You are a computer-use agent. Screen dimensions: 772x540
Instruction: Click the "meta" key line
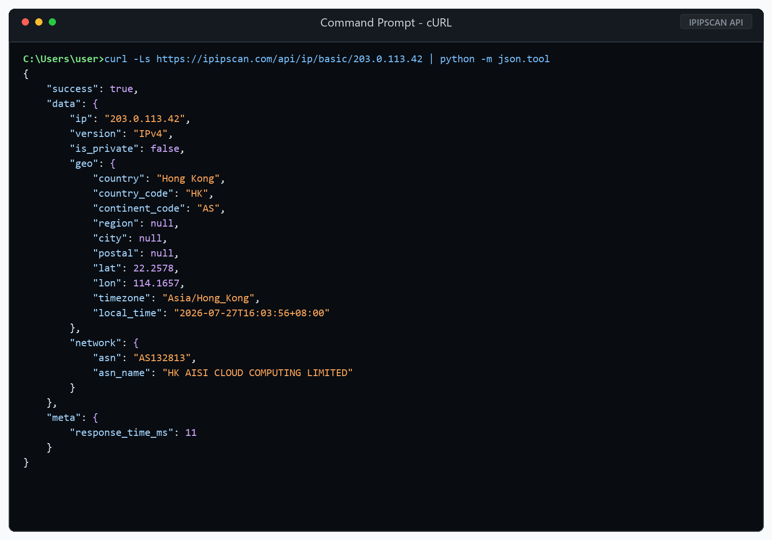tap(72, 418)
